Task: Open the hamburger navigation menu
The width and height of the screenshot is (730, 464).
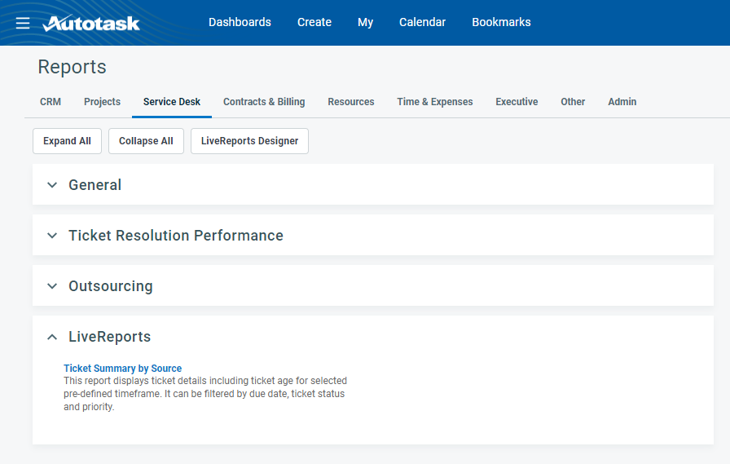Action: (x=23, y=23)
